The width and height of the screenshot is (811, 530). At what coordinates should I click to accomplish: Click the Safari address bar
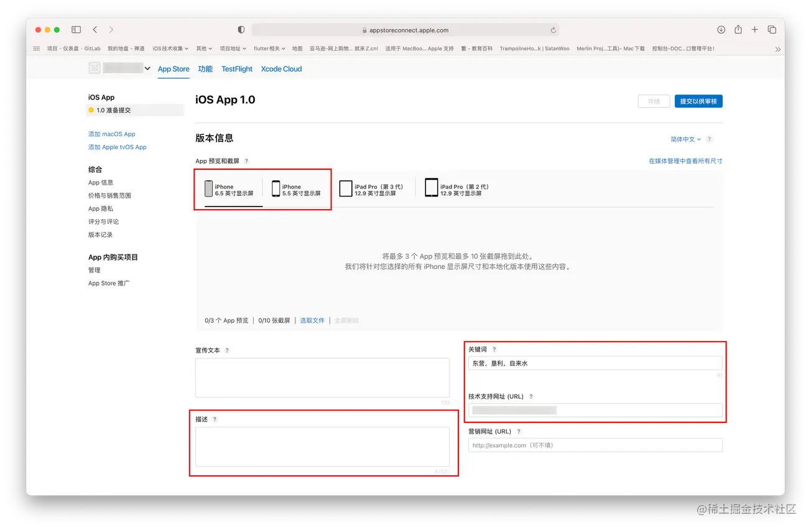point(405,30)
